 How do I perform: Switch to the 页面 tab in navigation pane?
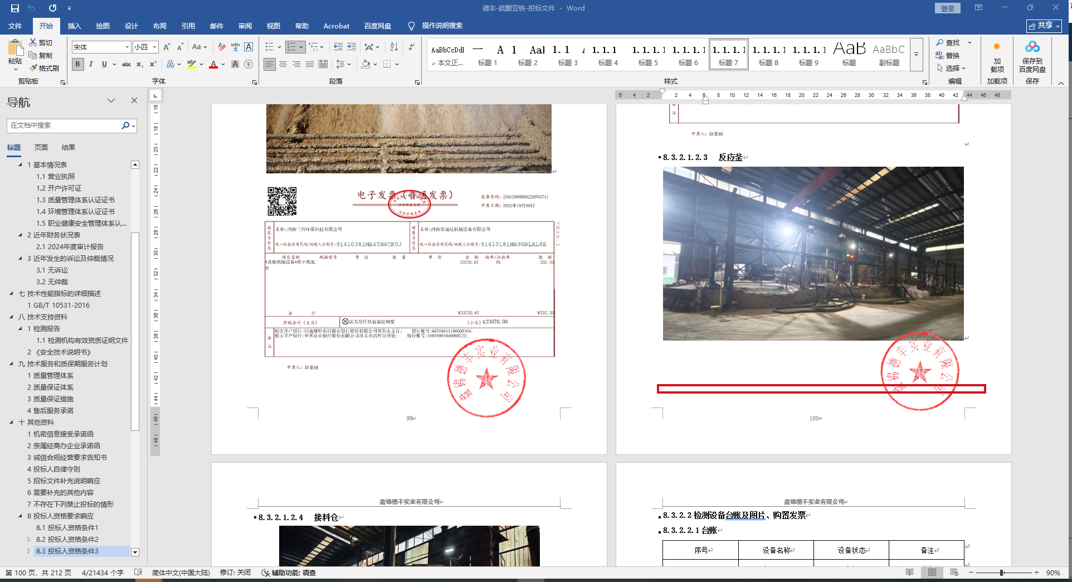[x=41, y=147]
